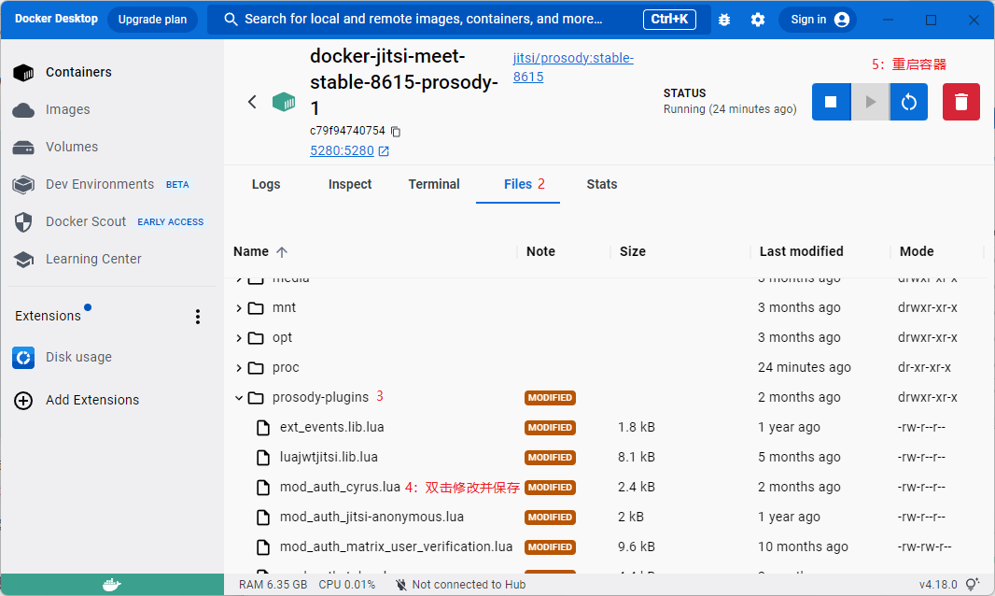This screenshot has width=995, height=596.
Task: Restart the container
Action: pos(909,102)
